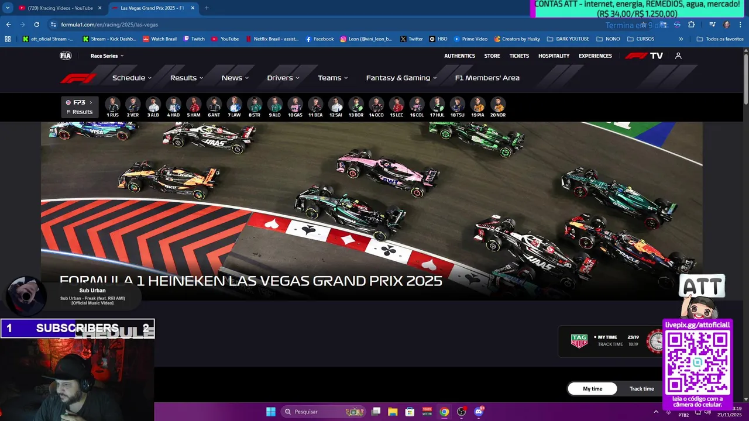Expand the Drivers menu
Viewport: 749px width, 421px height.
pyautogui.click(x=283, y=78)
